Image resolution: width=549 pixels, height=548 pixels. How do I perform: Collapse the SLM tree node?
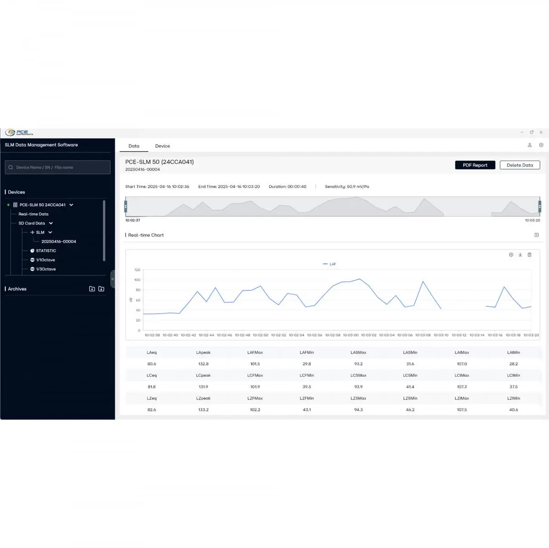[50, 232]
